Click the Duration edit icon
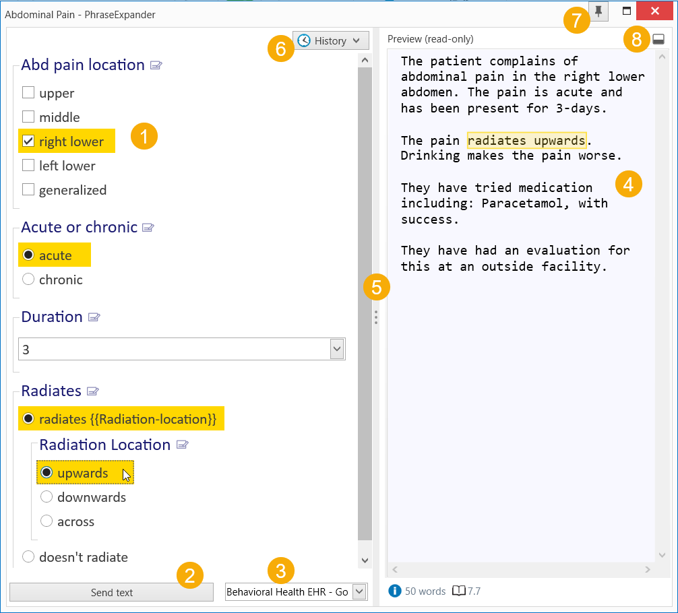 94,317
